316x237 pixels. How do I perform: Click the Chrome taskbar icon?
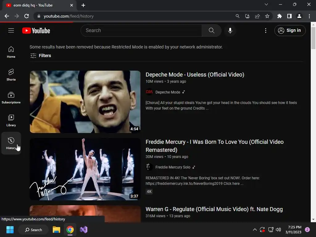point(70,230)
